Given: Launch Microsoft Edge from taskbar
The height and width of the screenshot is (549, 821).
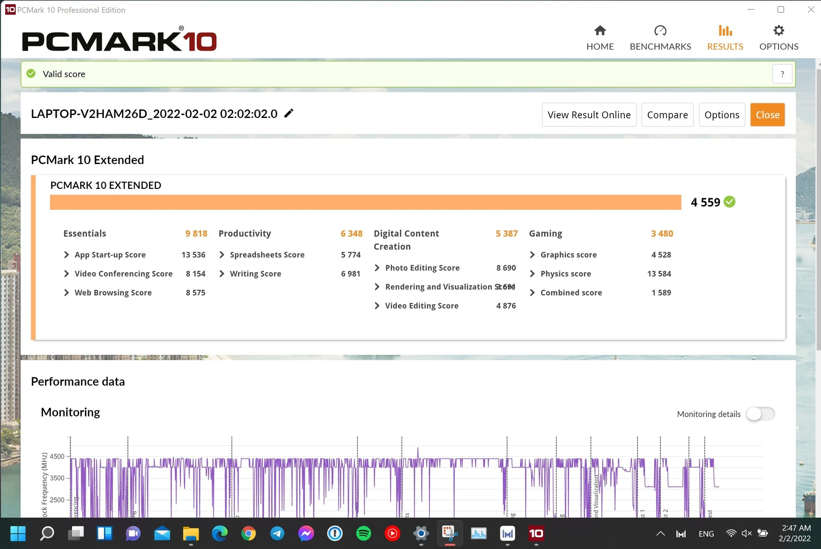Looking at the screenshot, I should [x=220, y=534].
